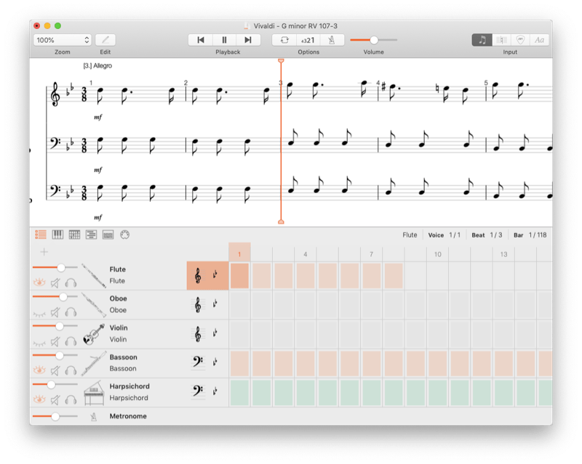582x464 pixels.
Task: Skip playback forward to the end
Action: tap(248, 40)
